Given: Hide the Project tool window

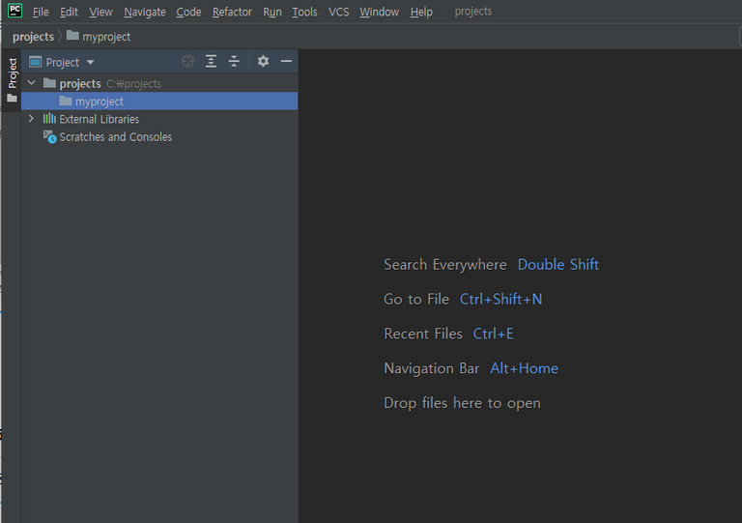Looking at the screenshot, I should pos(286,62).
